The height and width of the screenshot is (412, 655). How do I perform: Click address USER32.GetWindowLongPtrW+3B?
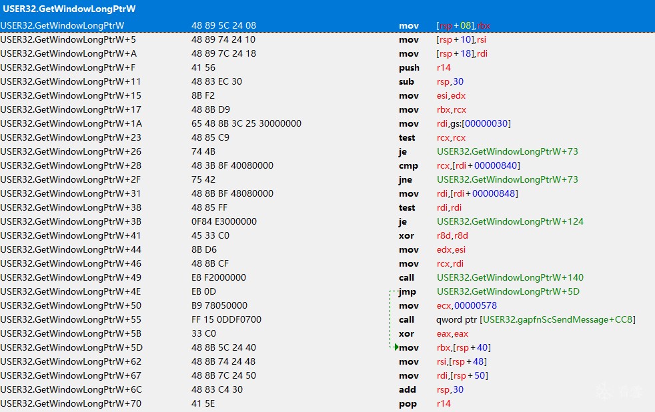[x=71, y=221]
